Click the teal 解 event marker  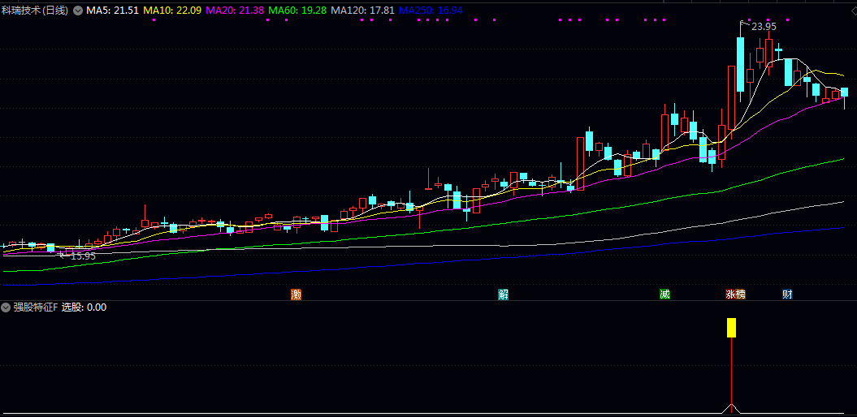coord(504,294)
